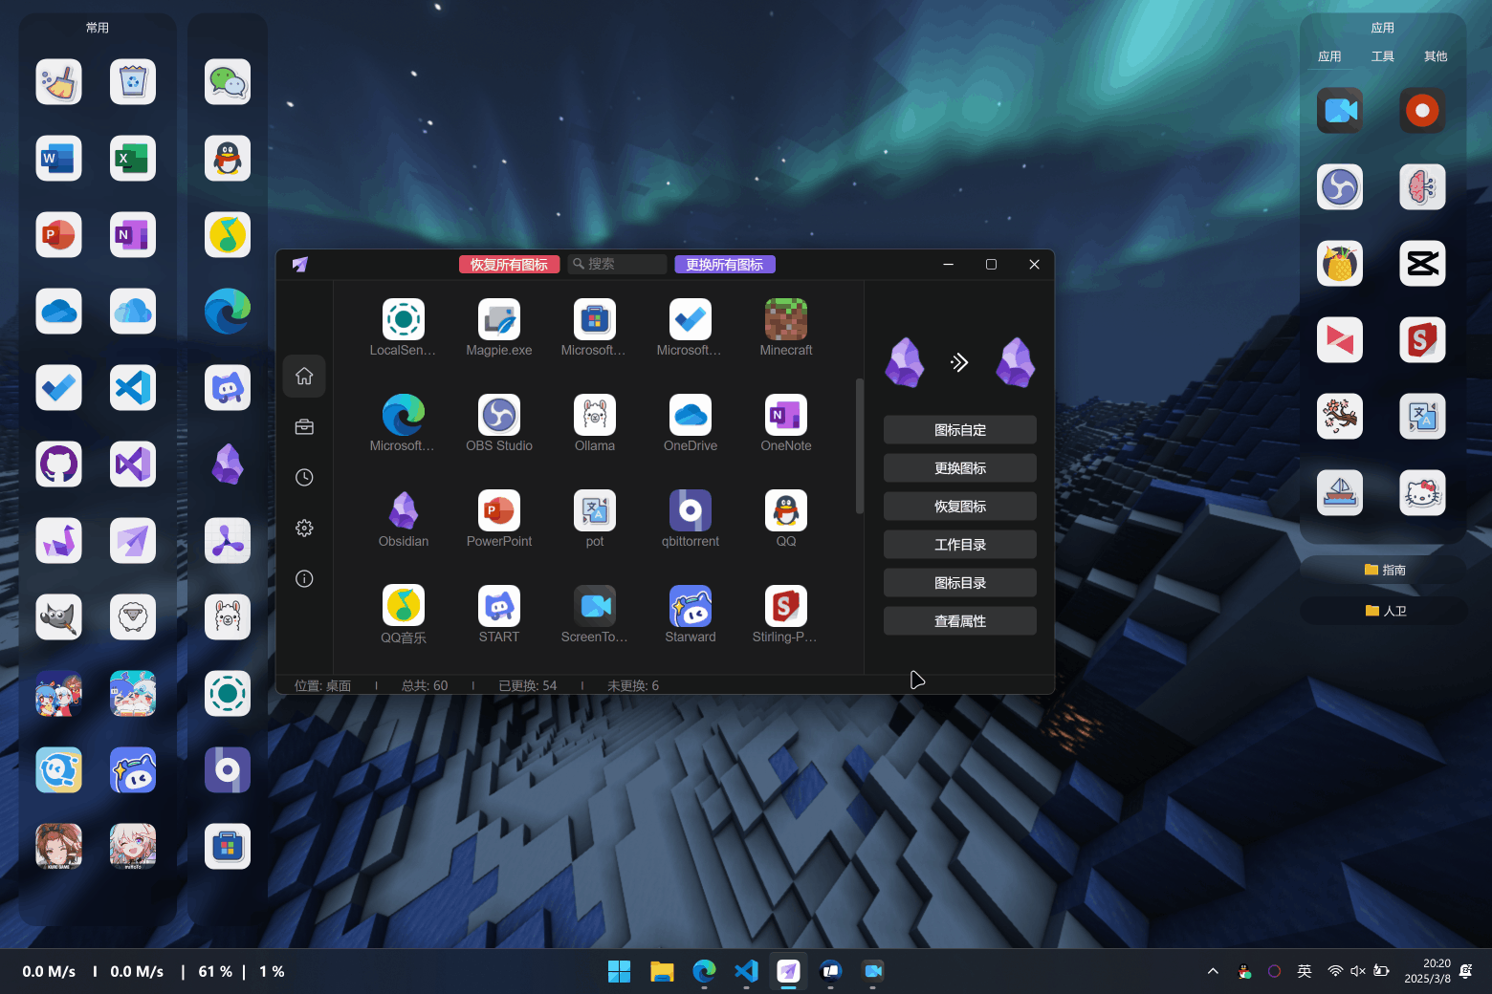
Task: Click the replacement Obsidian icon preview
Action: pyautogui.click(x=1016, y=362)
